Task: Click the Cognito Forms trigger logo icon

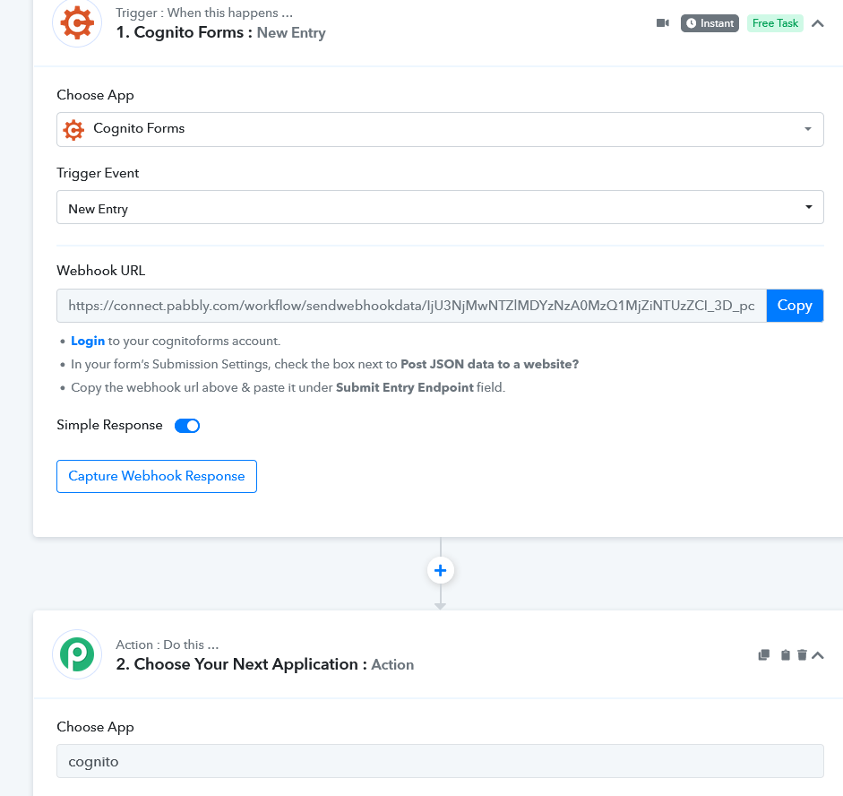Action: pos(77,23)
